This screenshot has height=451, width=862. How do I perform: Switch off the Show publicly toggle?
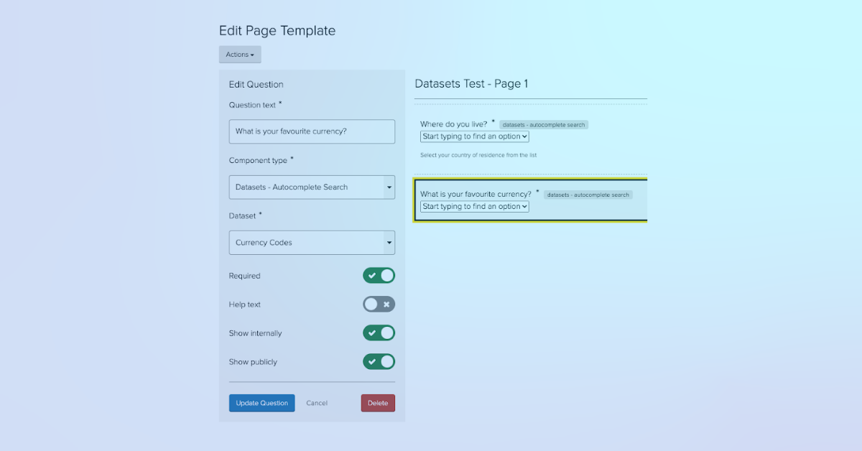coord(379,362)
